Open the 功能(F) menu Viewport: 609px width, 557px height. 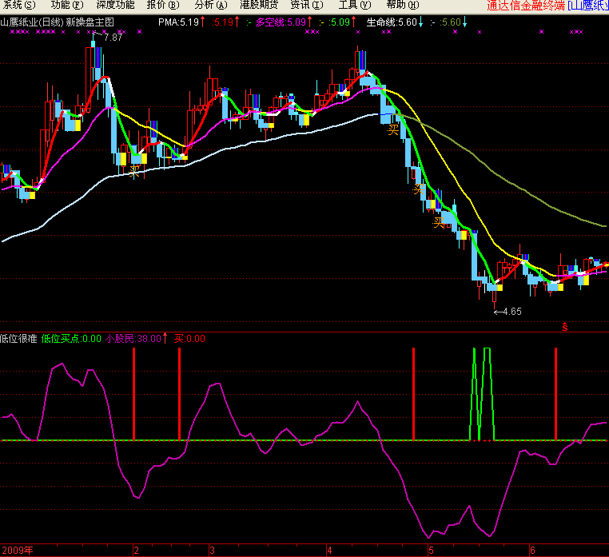point(67,5)
